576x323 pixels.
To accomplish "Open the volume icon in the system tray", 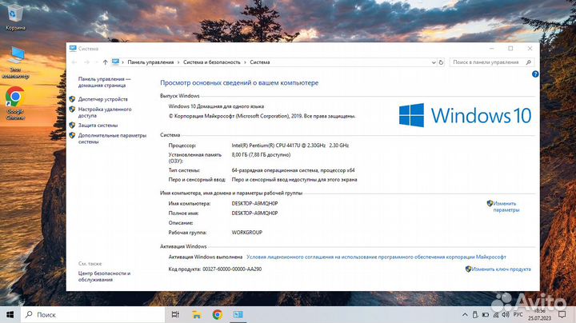I will [x=506, y=315].
